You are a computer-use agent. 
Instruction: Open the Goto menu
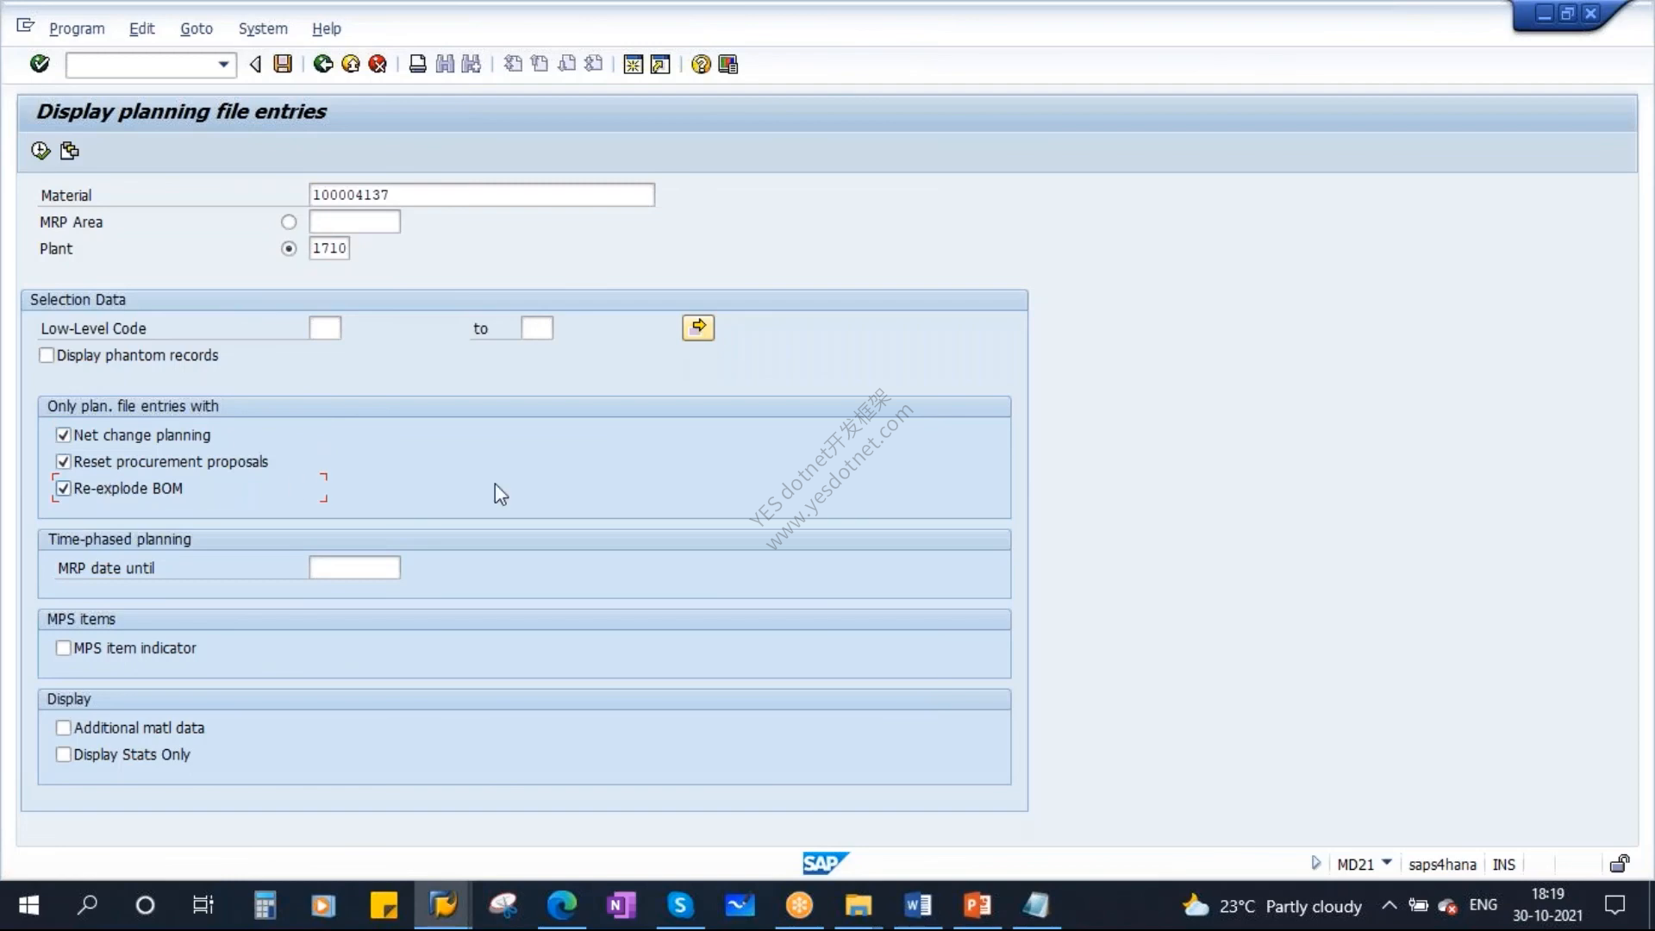[197, 28]
